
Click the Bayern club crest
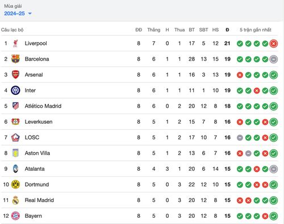[15, 216]
